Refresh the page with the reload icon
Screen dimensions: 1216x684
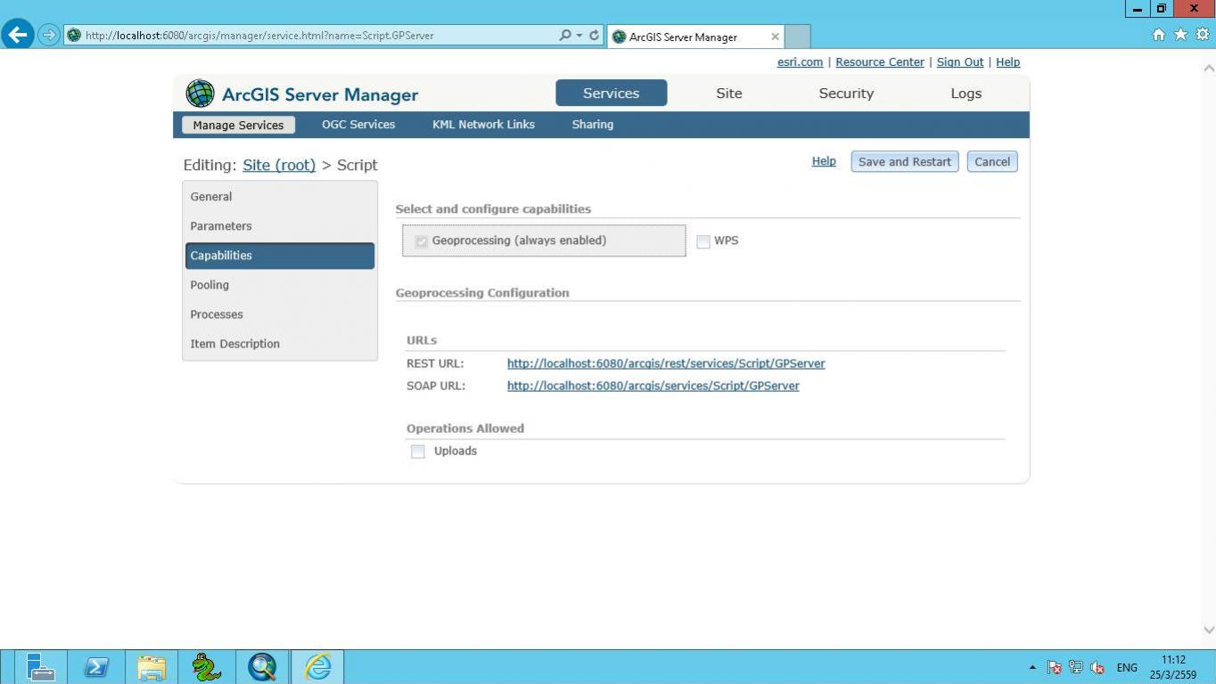click(x=594, y=36)
